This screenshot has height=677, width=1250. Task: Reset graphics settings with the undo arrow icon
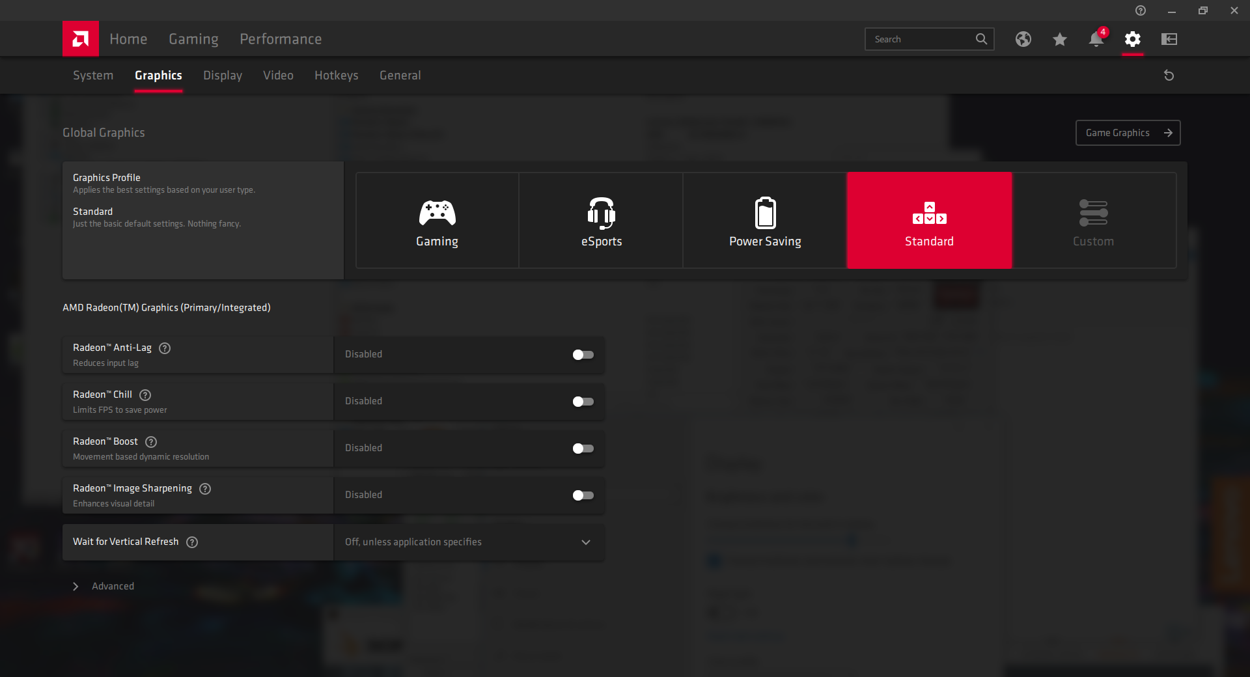(x=1169, y=76)
